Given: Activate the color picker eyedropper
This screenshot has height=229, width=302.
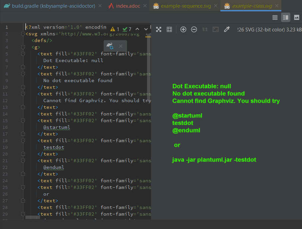Looking at the screenshot, I should pos(227,29).
